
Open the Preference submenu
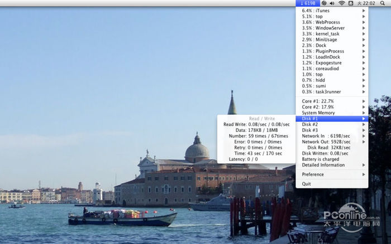(332, 174)
